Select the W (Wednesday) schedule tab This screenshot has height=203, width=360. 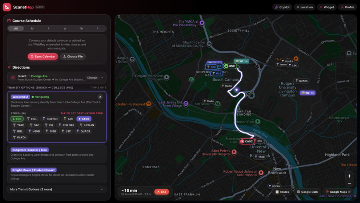(x=65, y=29)
